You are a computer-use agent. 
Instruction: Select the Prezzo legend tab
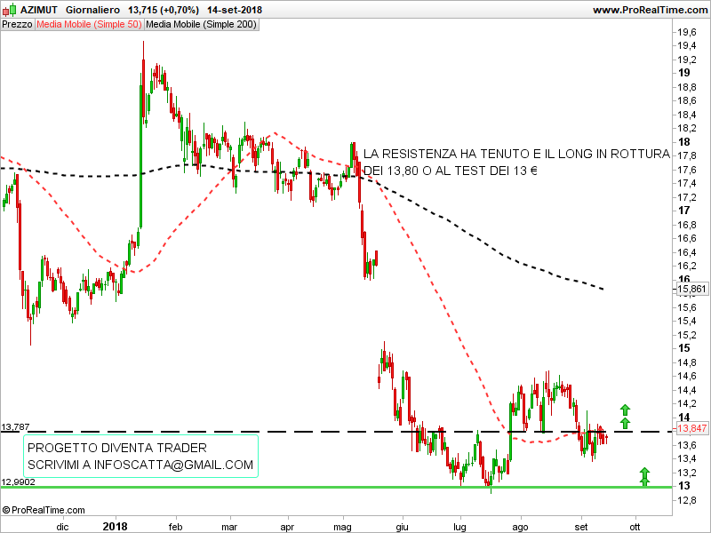17,25
